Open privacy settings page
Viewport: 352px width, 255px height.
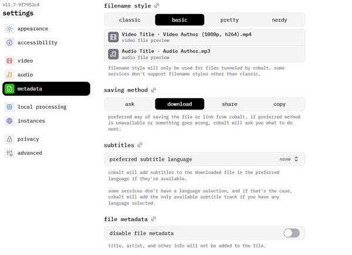[x=46, y=139]
